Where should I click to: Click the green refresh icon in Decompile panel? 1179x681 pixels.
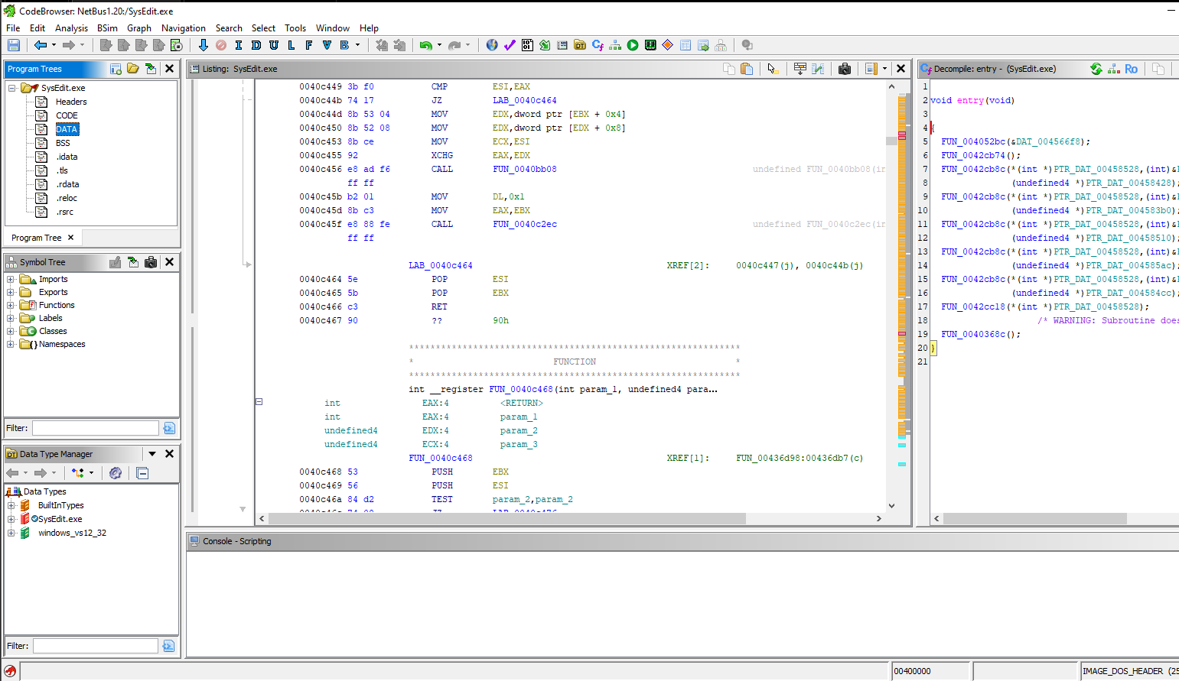pyautogui.click(x=1096, y=69)
